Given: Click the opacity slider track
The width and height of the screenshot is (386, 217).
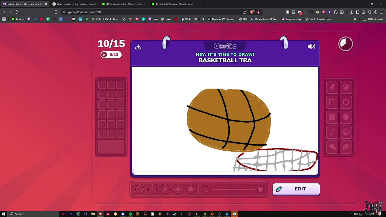Looking at the screenshot, I should point(233,189).
